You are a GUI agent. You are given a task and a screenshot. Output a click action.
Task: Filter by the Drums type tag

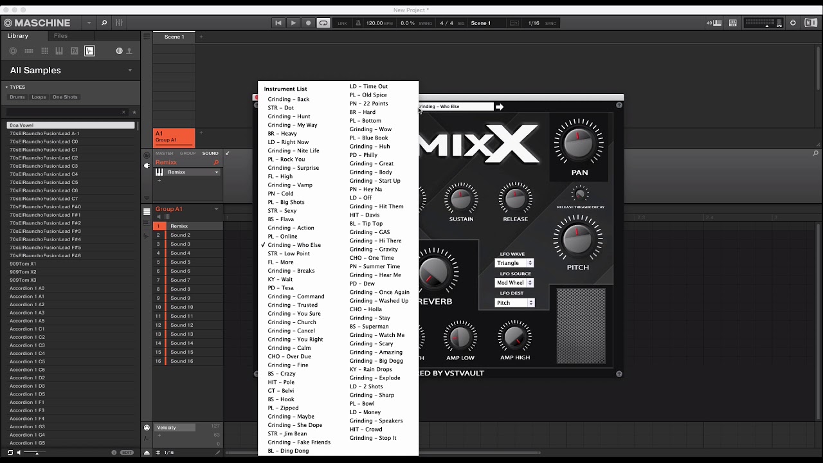click(17, 97)
